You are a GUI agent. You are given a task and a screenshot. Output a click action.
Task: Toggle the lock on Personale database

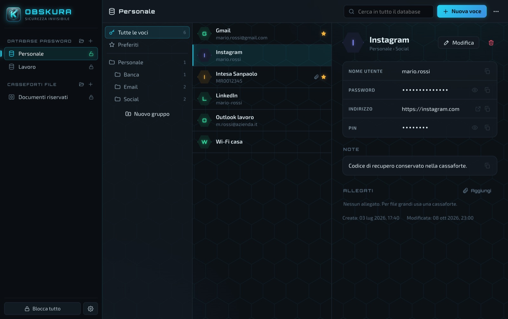[91, 54]
